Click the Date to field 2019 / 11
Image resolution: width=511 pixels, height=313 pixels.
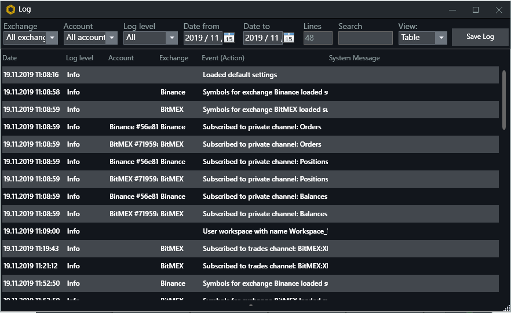[263, 38]
